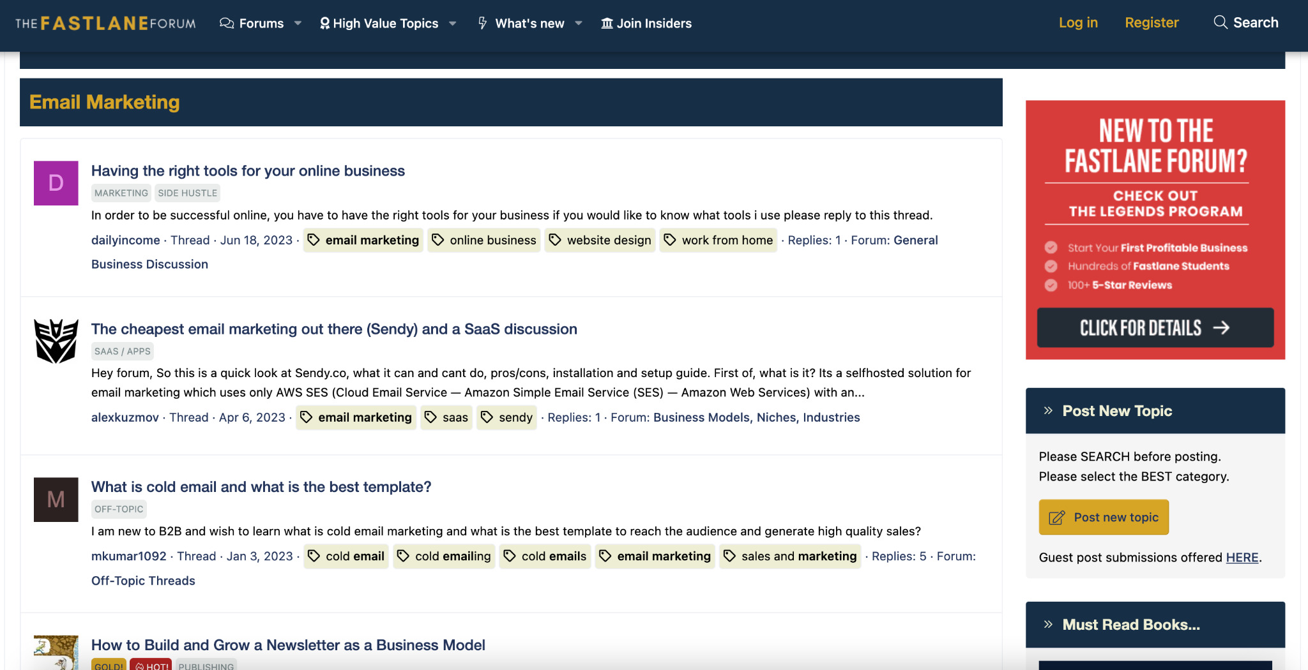
Task: Open the Sendy cheapest email marketing thread
Action: coord(334,329)
